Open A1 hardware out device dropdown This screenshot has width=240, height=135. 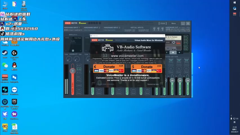[154, 29]
